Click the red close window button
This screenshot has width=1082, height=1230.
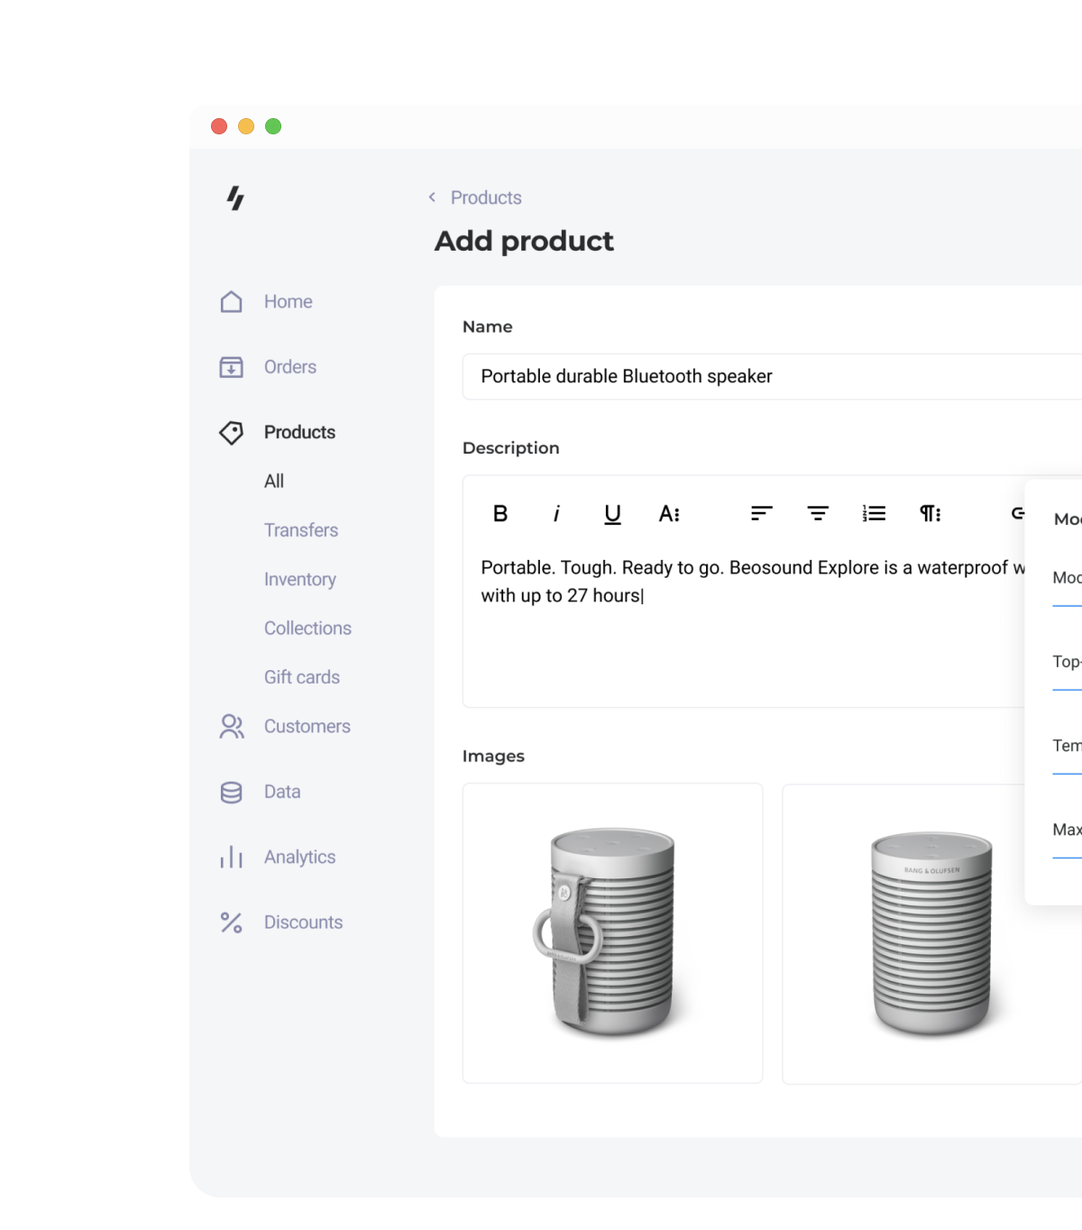(x=219, y=126)
